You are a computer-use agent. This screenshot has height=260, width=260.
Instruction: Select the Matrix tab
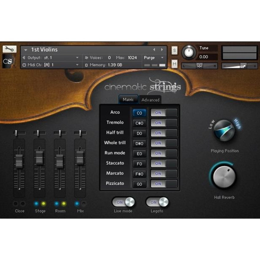128,100
